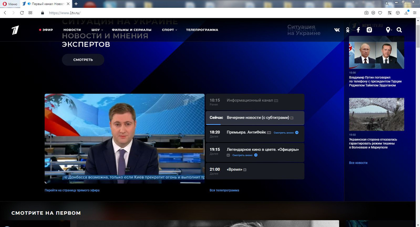
Task: Open the Odnoklassniki social icon
Action: pyautogui.click(x=348, y=30)
